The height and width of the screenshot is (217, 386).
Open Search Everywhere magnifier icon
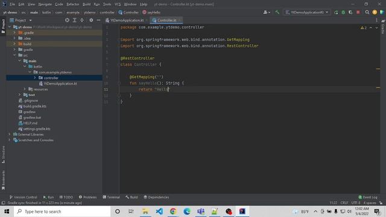(x=367, y=12)
